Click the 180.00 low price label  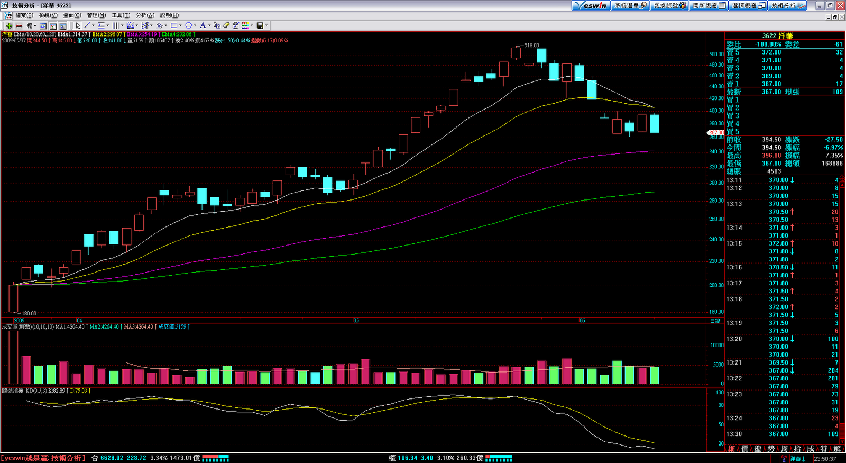(29, 313)
